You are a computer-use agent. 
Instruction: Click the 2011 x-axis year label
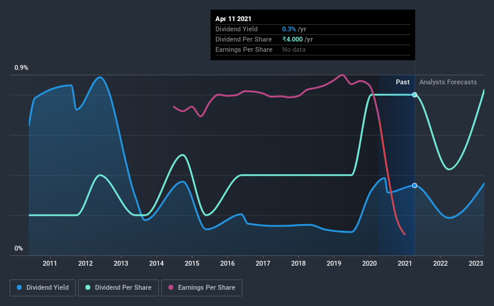coord(50,263)
